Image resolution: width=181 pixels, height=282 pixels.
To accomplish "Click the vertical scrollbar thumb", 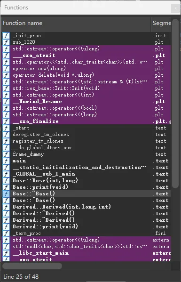I will pos(175,104).
